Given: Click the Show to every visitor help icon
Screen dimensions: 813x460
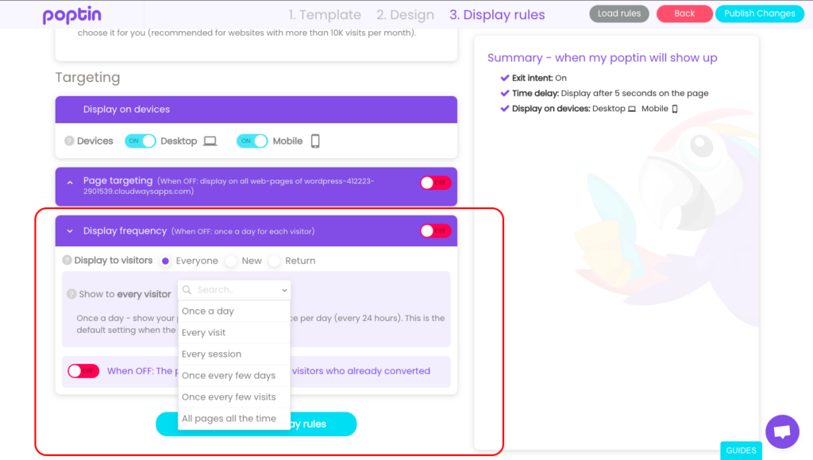Looking at the screenshot, I should (x=71, y=294).
